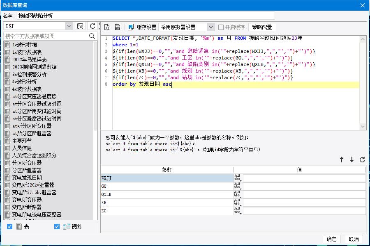This screenshot has width=370, height=246.
Task: Click the table search input field
Action: (x=46, y=36)
